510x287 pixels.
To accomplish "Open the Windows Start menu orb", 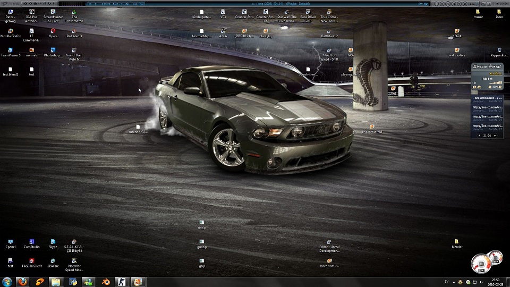I will (7, 282).
